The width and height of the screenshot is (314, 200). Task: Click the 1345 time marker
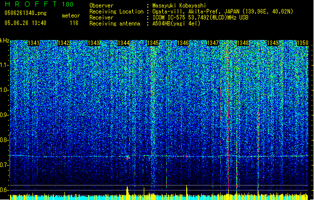(153, 43)
